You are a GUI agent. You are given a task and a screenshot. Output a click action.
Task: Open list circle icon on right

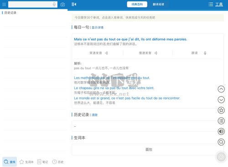221,121
